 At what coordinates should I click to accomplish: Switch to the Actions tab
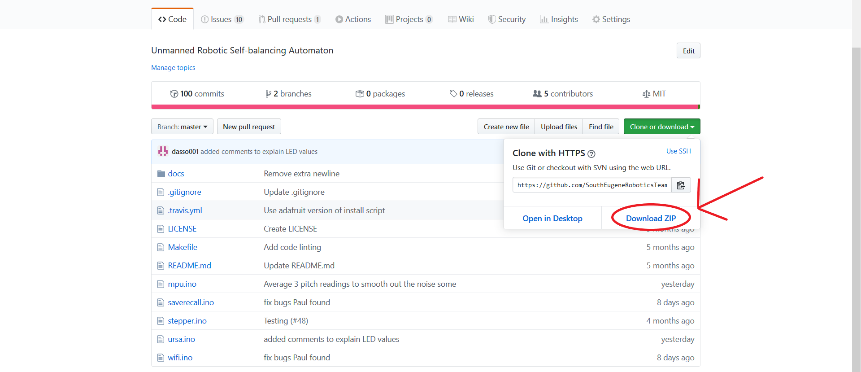353,19
